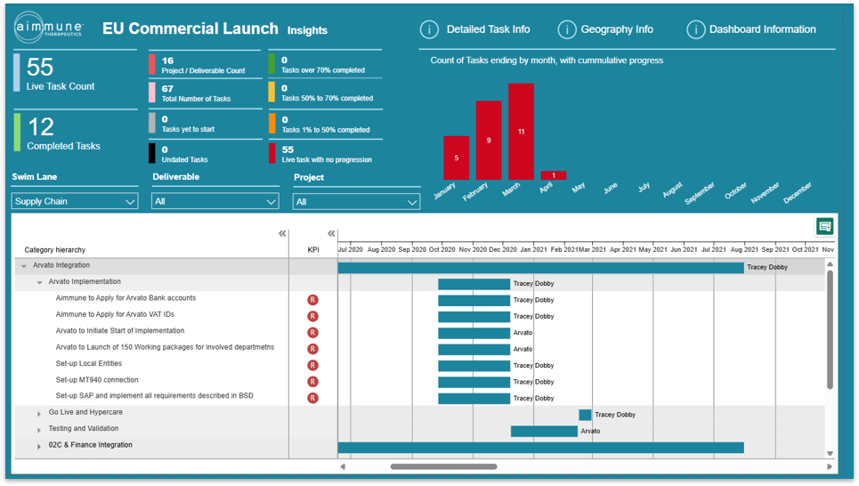Viewport: 859px width, 486px height.
Task: Click the Gantt vertical scrollbar thumb
Action: pos(830,330)
